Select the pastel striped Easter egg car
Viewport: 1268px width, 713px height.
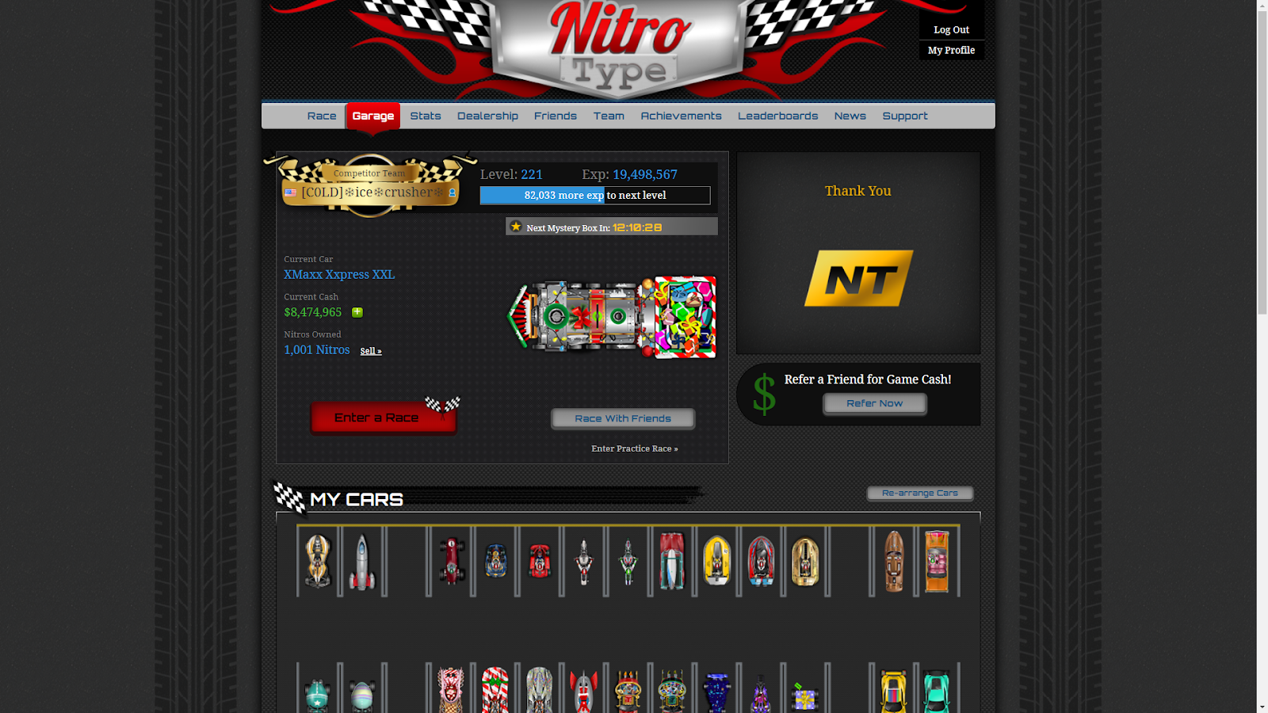click(x=362, y=696)
